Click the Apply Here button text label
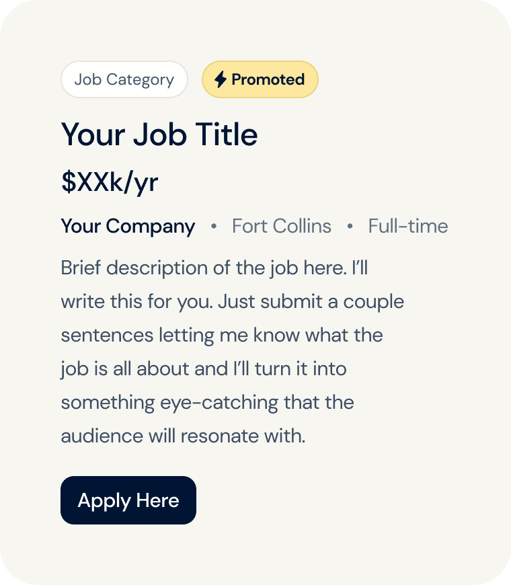 [128, 500]
